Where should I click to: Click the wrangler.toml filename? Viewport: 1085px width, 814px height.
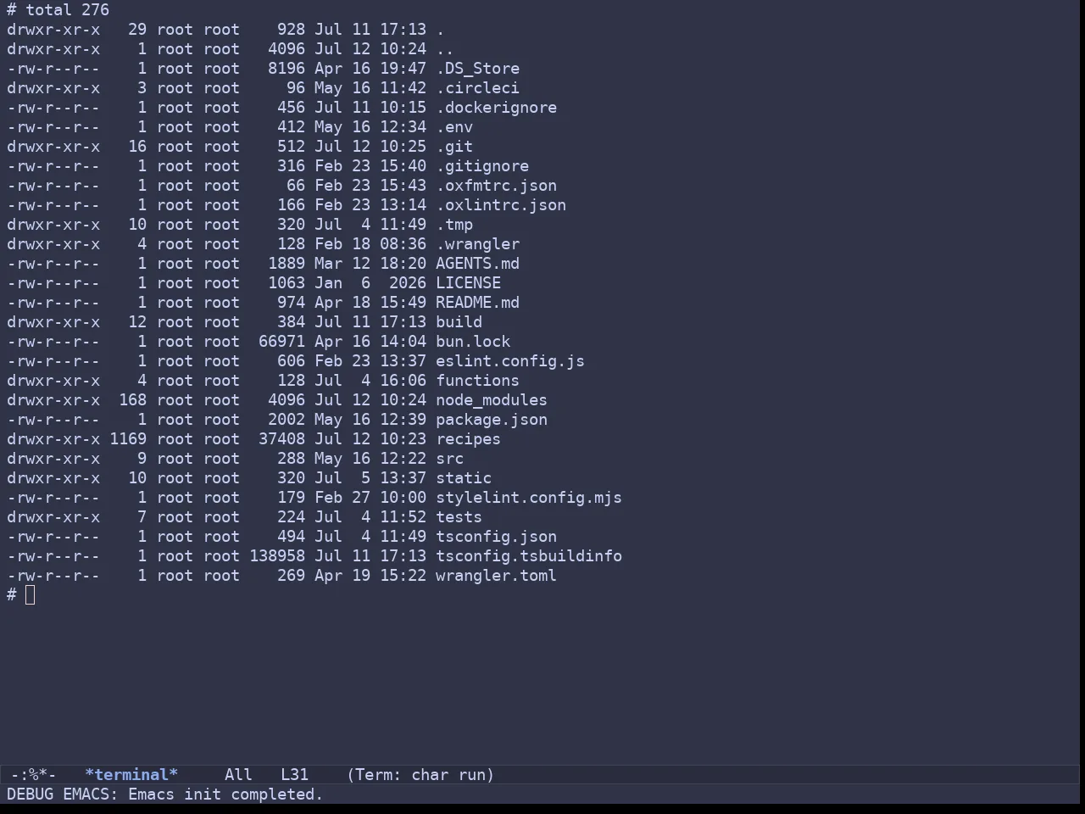tap(496, 575)
